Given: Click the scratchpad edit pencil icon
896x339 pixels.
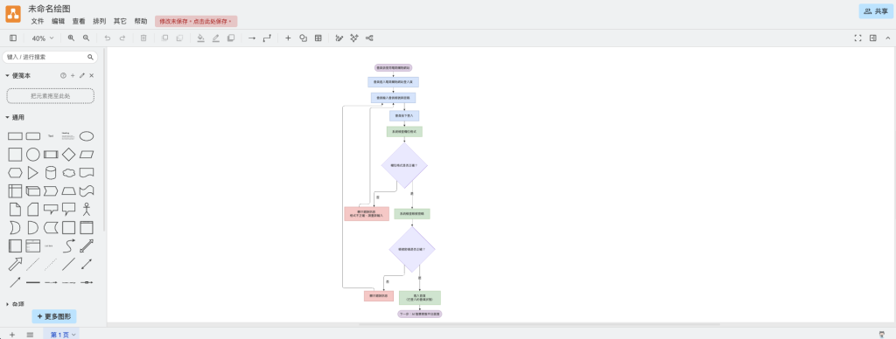Looking at the screenshot, I should pyautogui.click(x=81, y=75).
